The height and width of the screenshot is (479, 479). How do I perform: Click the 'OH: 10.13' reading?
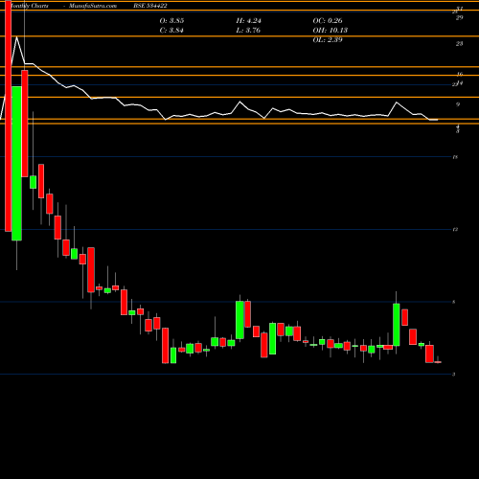click(x=331, y=31)
